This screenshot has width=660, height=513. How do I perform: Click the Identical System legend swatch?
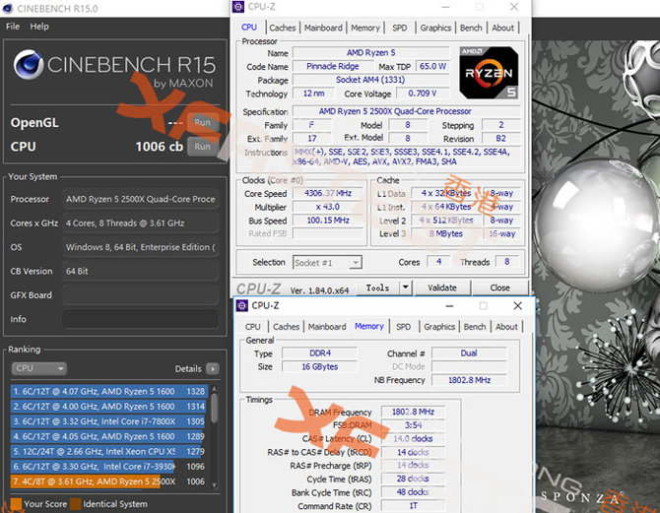point(76,504)
